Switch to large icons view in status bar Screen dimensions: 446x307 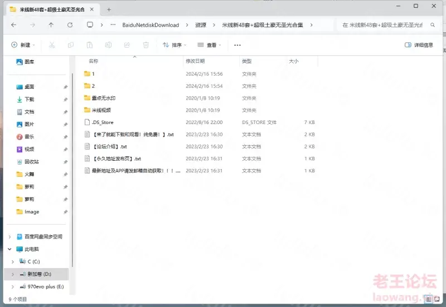pyautogui.click(x=437, y=299)
